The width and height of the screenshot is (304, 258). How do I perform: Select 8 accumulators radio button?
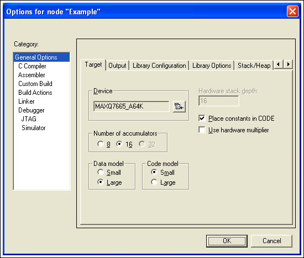(101, 144)
